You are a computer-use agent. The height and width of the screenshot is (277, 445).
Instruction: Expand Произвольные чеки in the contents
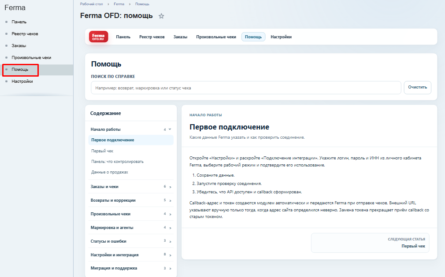click(x=131, y=214)
